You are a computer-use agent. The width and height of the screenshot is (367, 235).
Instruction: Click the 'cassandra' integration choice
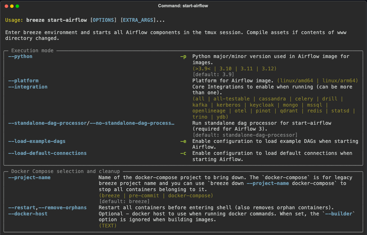(272, 99)
